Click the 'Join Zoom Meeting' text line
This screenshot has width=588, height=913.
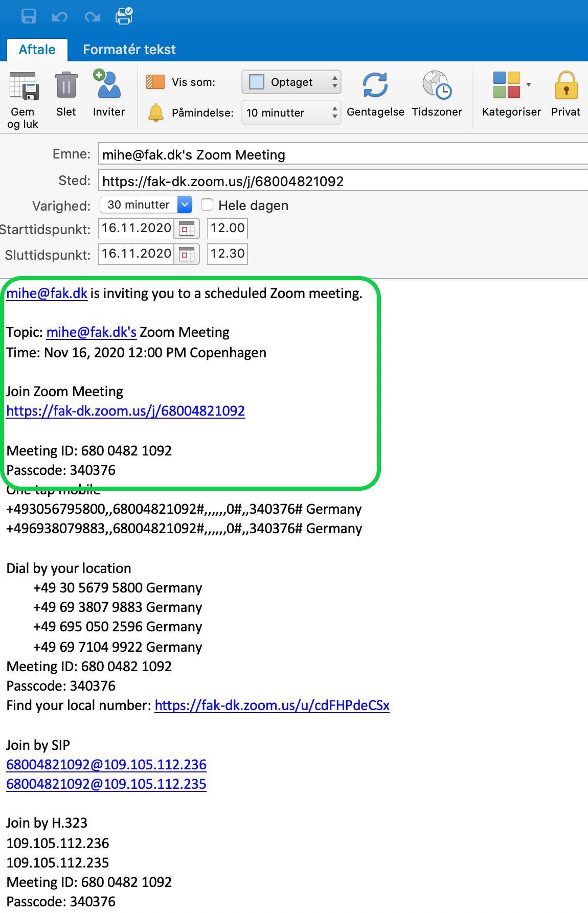click(65, 392)
